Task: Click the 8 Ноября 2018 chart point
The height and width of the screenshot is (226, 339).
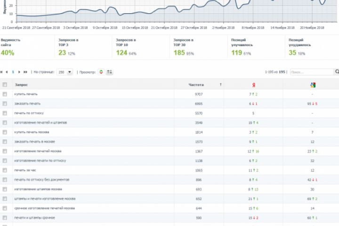Action: 253,1
